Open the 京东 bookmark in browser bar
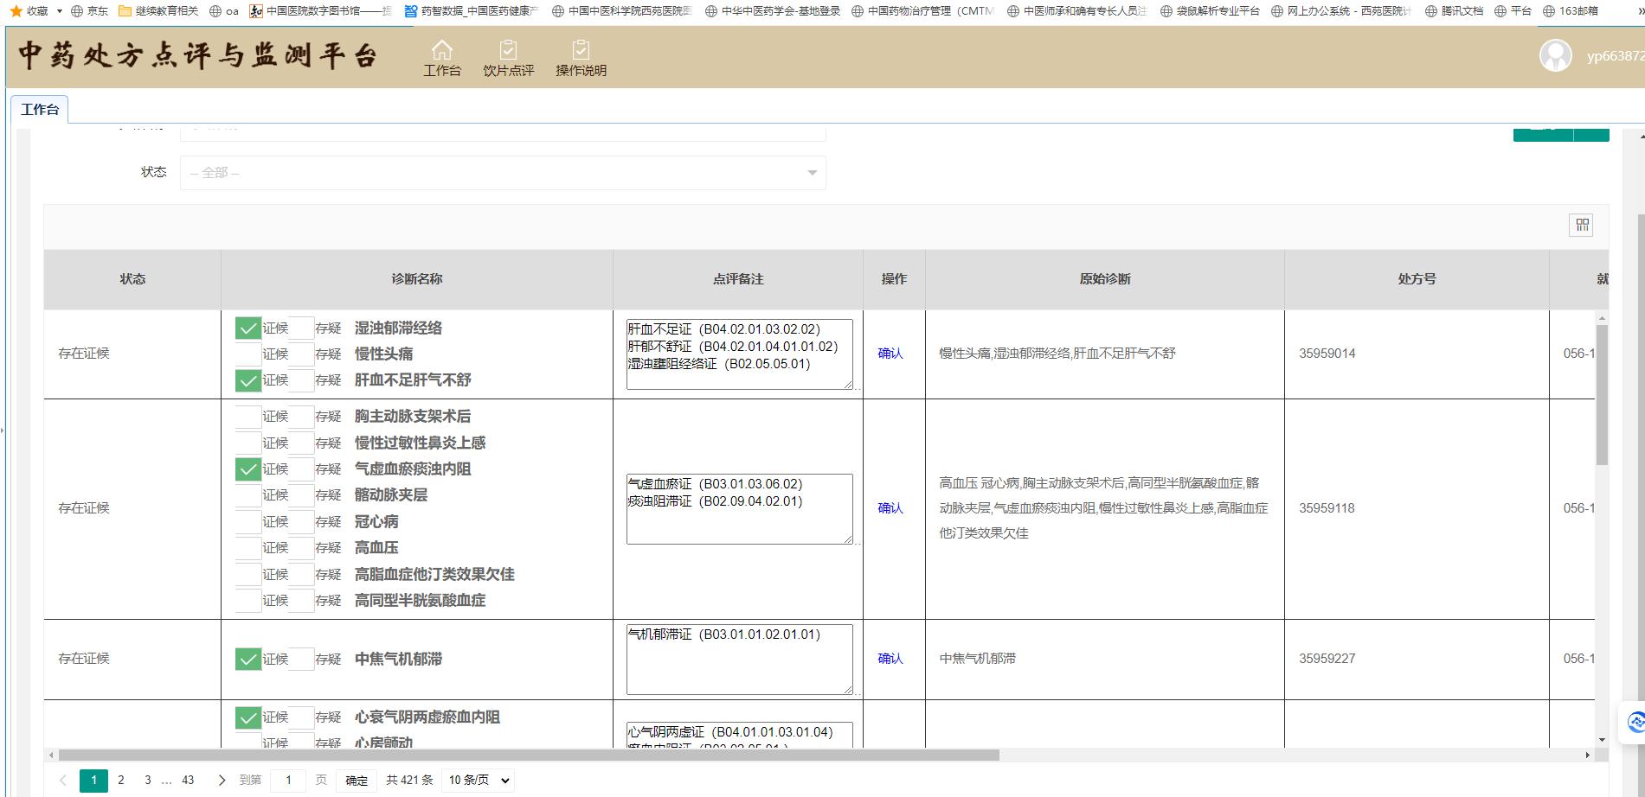 click(89, 11)
